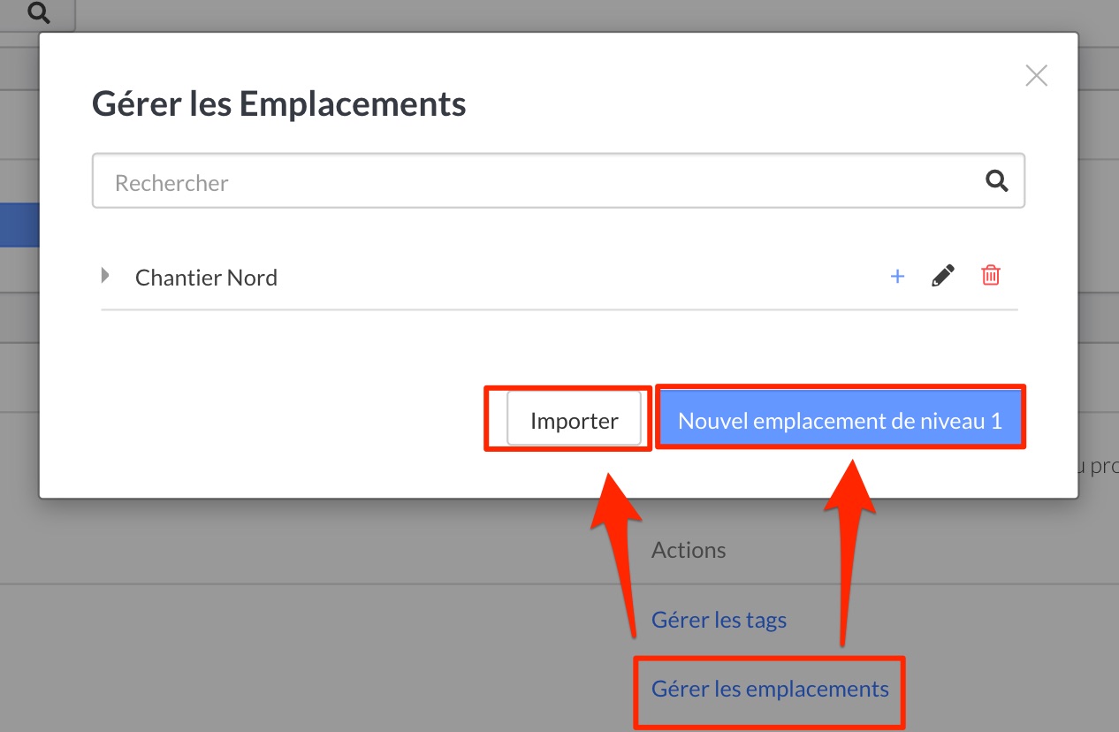This screenshot has width=1119, height=732.
Task: Create a Nouvel emplacement de niveau 1
Action: (x=840, y=421)
